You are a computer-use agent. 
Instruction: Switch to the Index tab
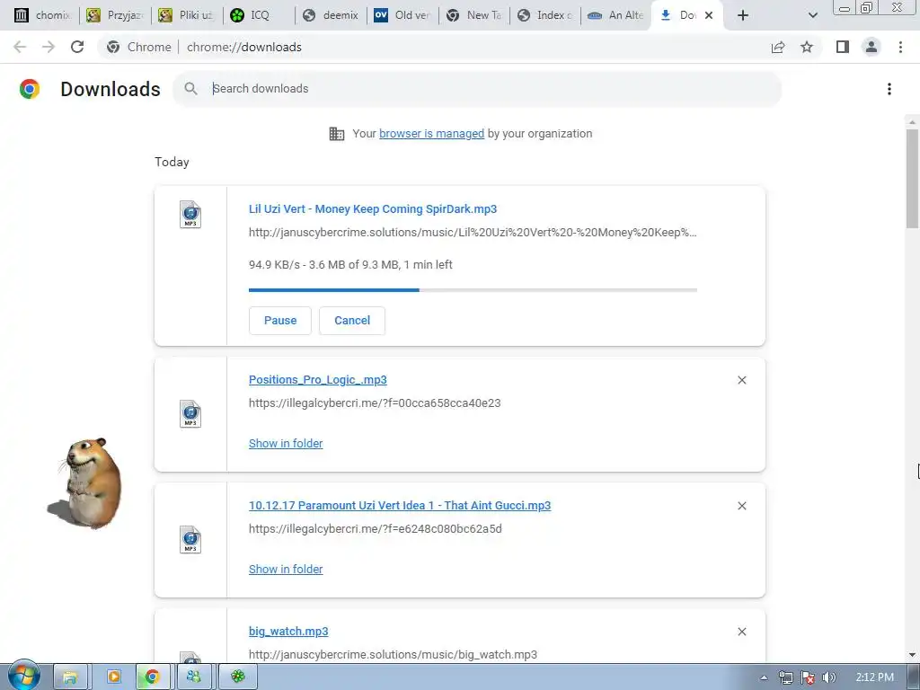[x=547, y=15]
